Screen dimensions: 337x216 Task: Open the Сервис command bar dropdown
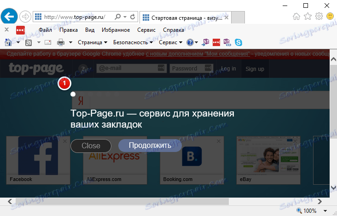point(171,42)
